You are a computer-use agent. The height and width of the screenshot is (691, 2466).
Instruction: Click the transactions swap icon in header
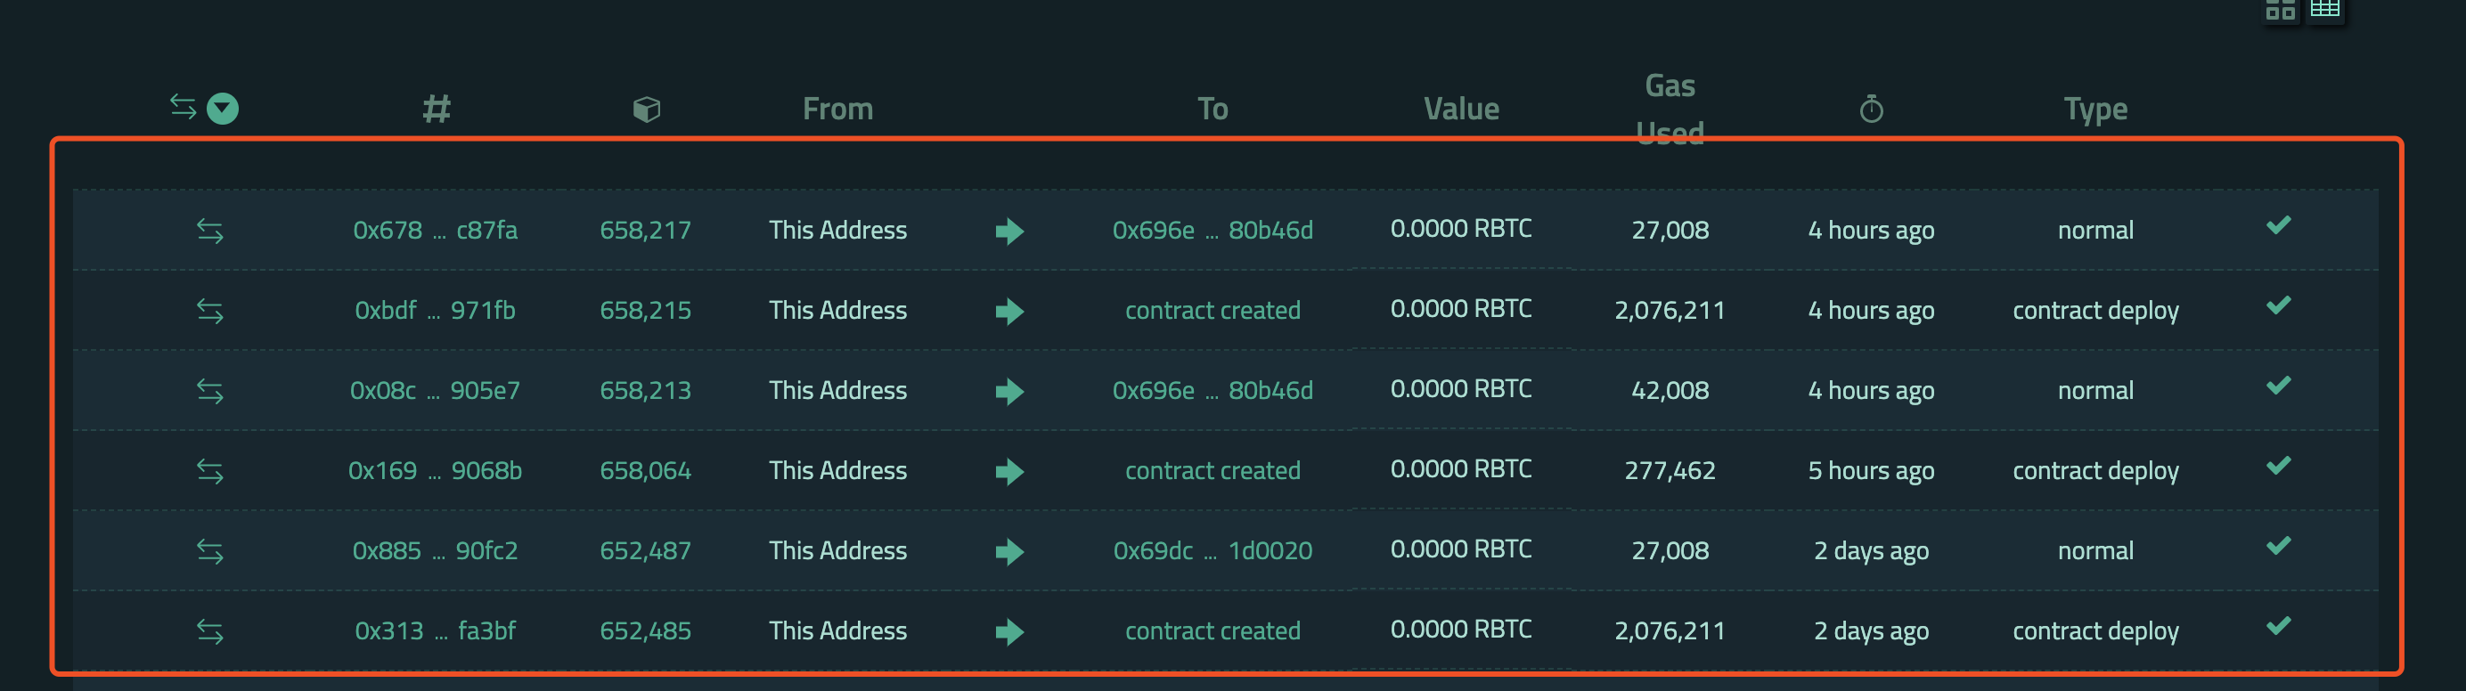[x=183, y=106]
